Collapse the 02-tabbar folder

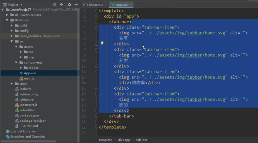(7, 20)
